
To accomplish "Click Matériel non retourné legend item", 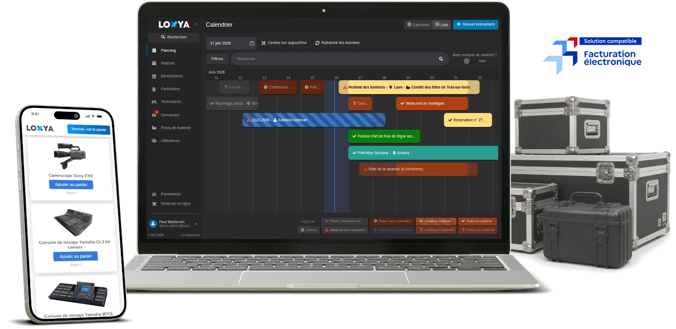I will (x=345, y=230).
